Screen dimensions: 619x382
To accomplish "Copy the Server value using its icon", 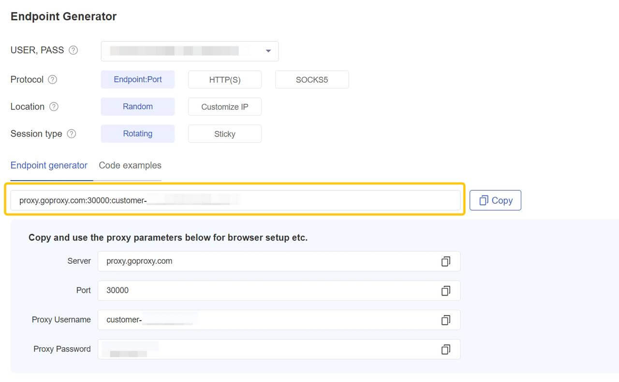I will click(x=445, y=261).
